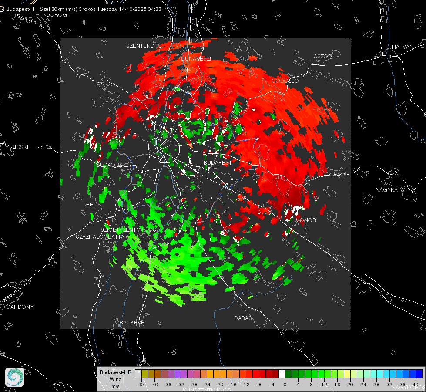Select the DABAS town label
Image resolution: width=426 pixels, height=392 pixels.
point(243,318)
